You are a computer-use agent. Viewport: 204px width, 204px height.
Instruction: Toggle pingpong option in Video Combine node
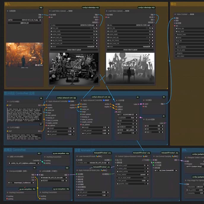(x=188, y=53)
